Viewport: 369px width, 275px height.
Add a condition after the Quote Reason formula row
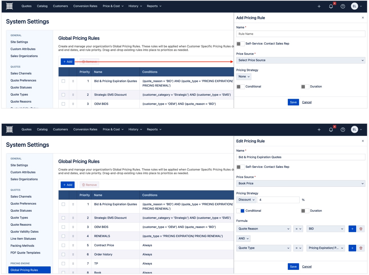[x=352, y=229]
